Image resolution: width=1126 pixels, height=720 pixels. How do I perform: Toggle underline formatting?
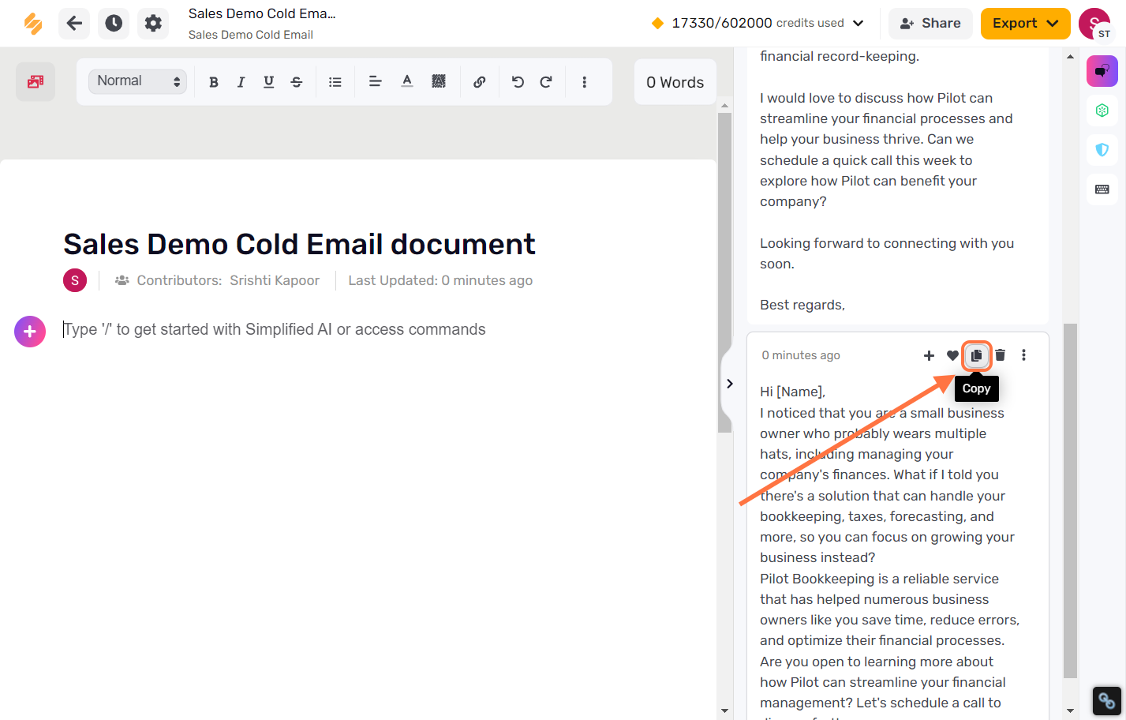pos(268,82)
